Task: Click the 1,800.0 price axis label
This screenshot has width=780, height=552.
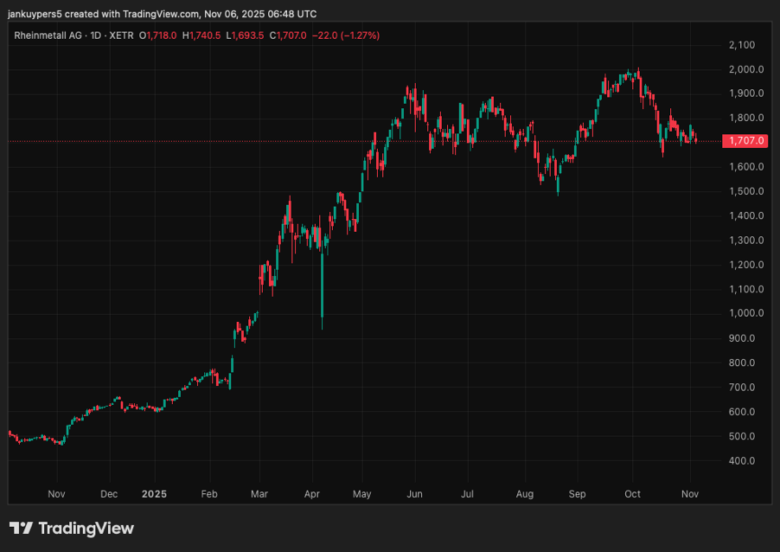Action: [x=746, y=118]
